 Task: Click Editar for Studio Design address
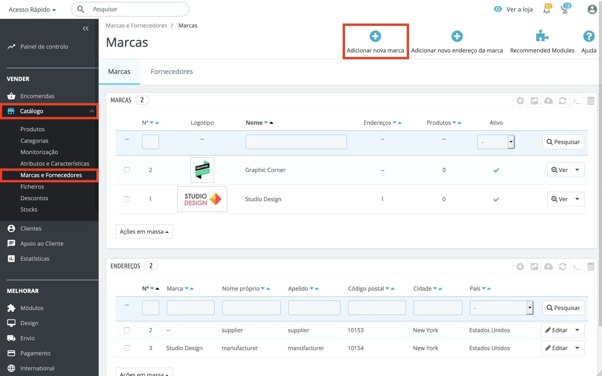(x=557, y=348)
